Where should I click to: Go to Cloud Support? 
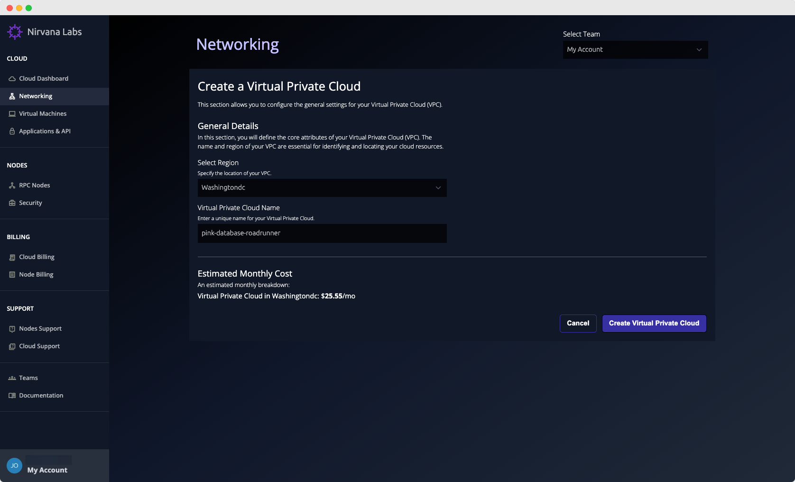click(x=55, y=346)
